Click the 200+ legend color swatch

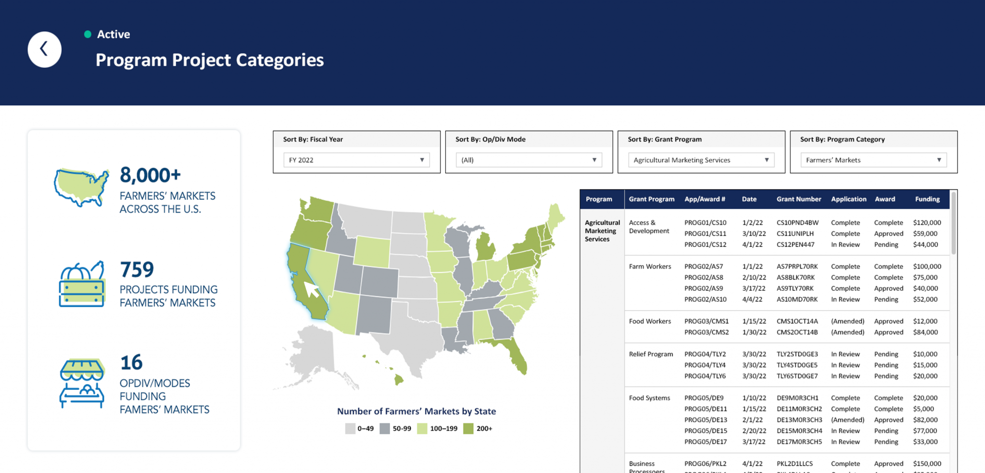[468, 428]
